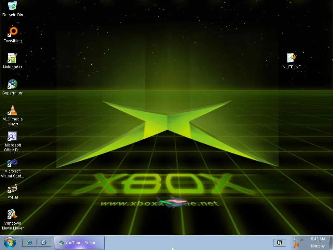The image size is (333, 250).
Task: Select the VLC media player shortcut
Action: [13, 116]
